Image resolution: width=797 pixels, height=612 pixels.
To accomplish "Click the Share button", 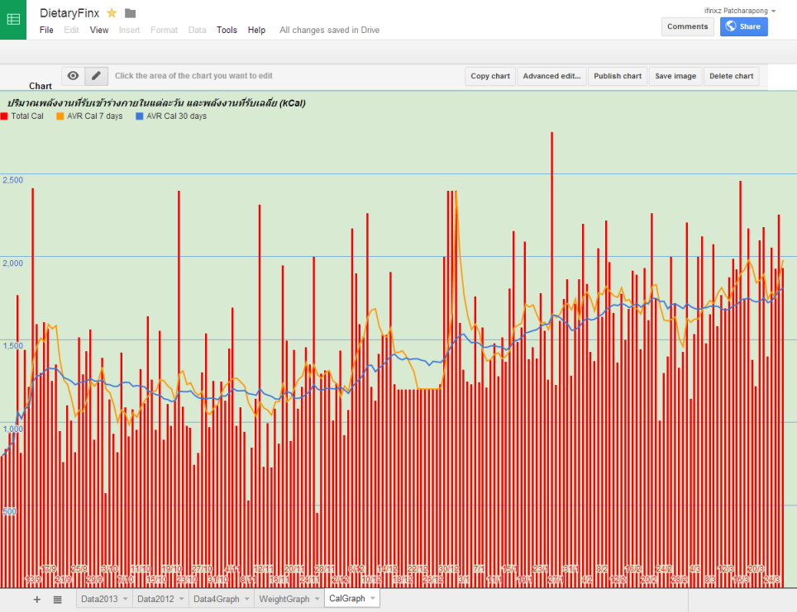I will pos(743,26).
